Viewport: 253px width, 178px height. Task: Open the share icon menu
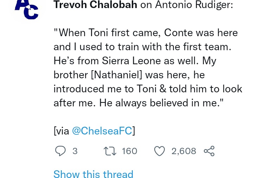209,151
